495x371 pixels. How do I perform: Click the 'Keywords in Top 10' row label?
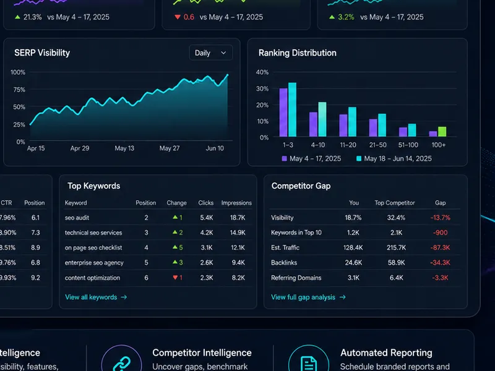coord(296,233)
